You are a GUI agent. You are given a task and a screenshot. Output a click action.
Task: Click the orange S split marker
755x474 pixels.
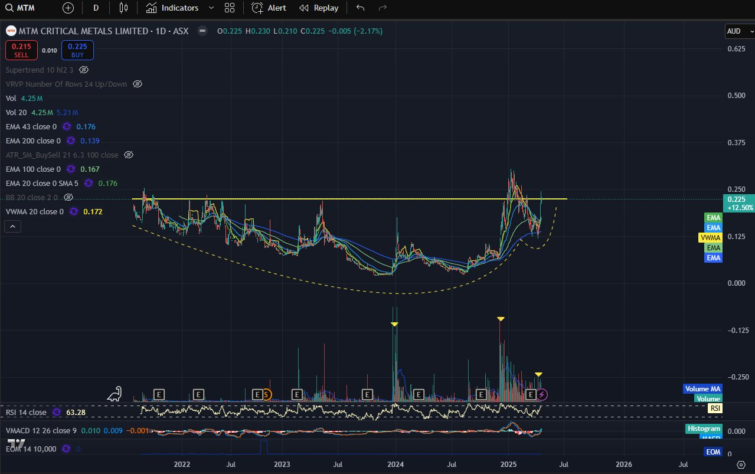pyautogui.click(x=267, y=394)
